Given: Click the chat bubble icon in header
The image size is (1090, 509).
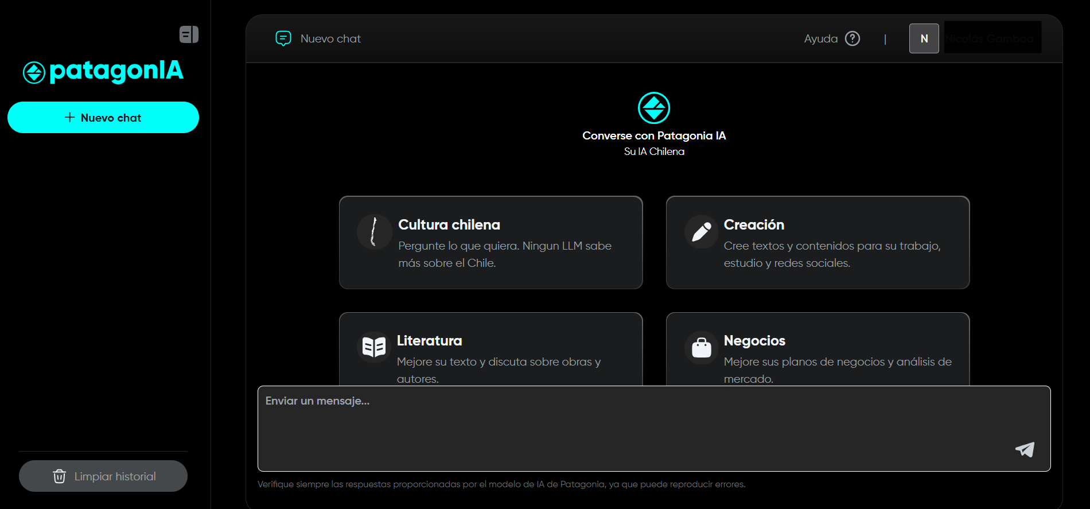Looking at the screenshot, I should tap(283, 38).
